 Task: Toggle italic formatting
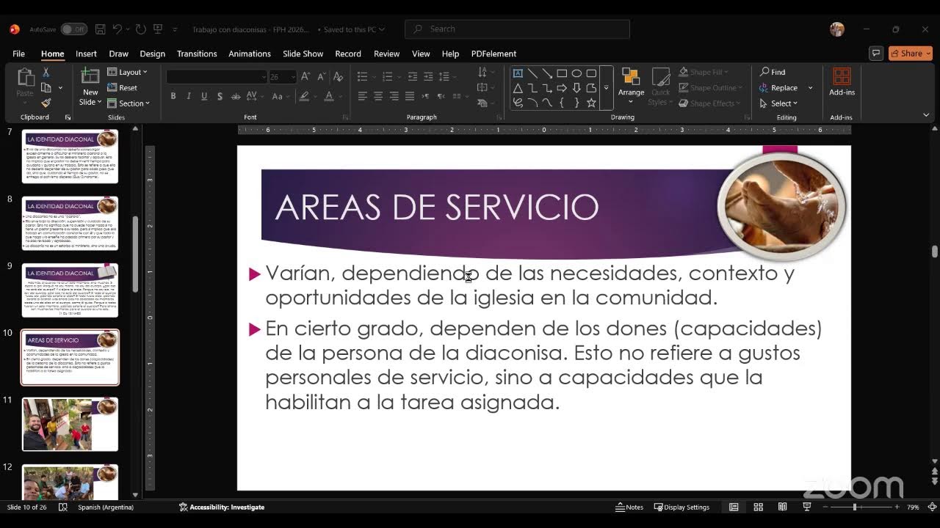(189, 96)
